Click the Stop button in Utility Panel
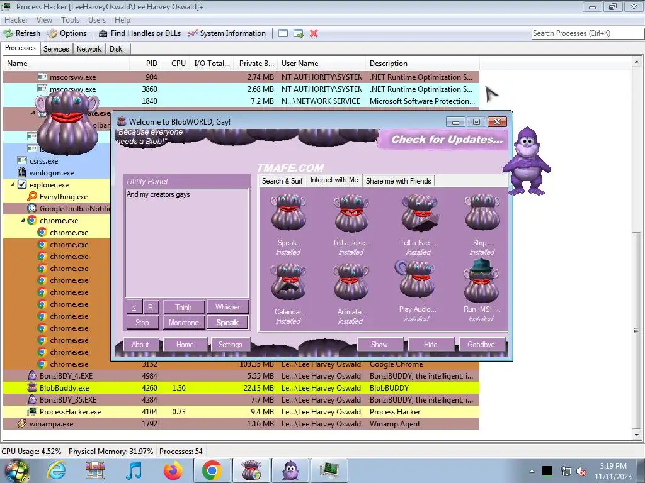Screen dimensions: 645x483 point(142,323)
